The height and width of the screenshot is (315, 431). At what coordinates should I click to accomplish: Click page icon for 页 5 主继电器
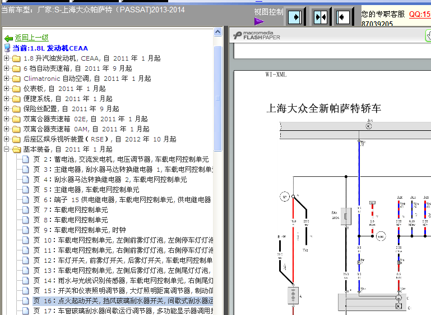tap(26, 190)
